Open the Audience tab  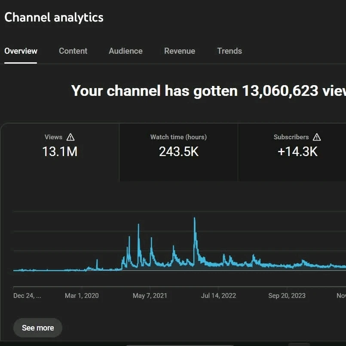coord(126,51)
